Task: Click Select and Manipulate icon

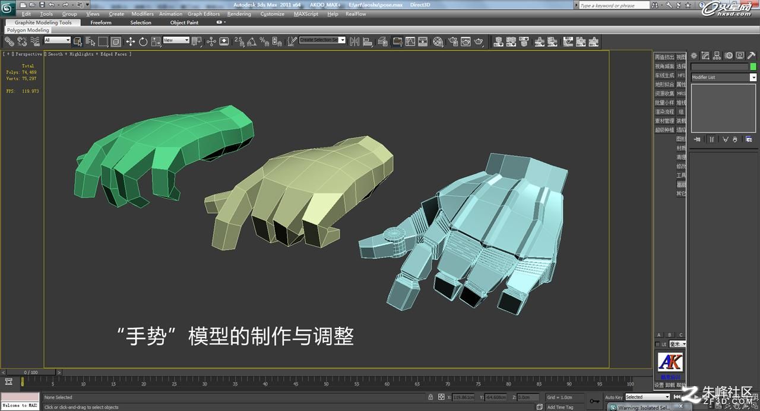Action: [x=211, y=41]
